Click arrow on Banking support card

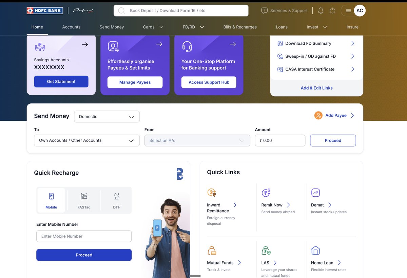point(233,44)
